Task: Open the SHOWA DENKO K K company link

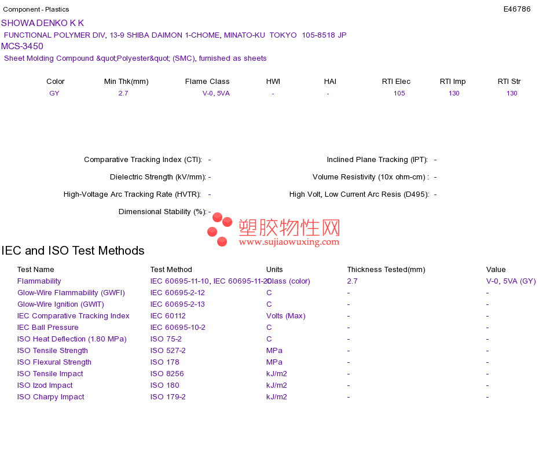Action: click(x=42, y=23)
